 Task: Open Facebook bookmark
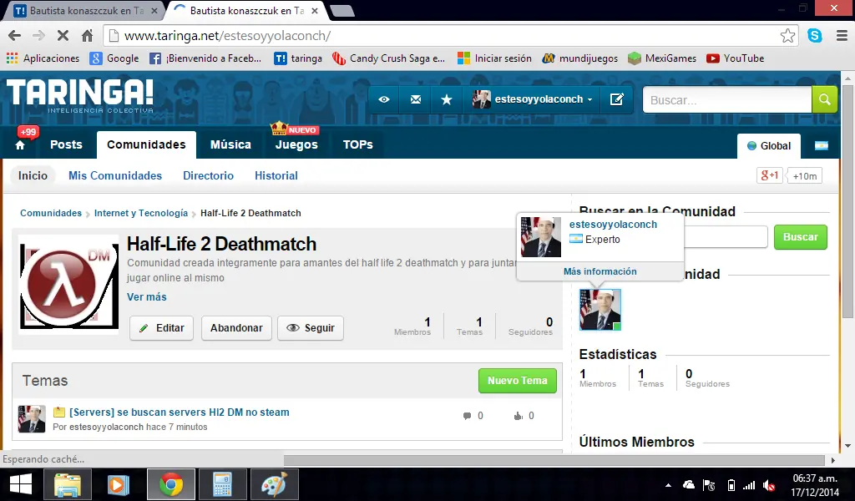(205, 58)
